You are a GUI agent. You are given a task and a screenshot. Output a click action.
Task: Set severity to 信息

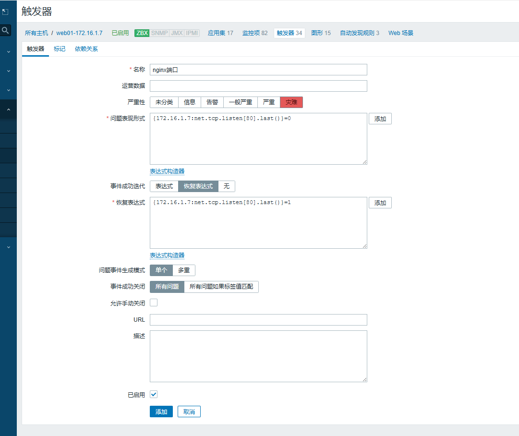(x=190, y=102)
